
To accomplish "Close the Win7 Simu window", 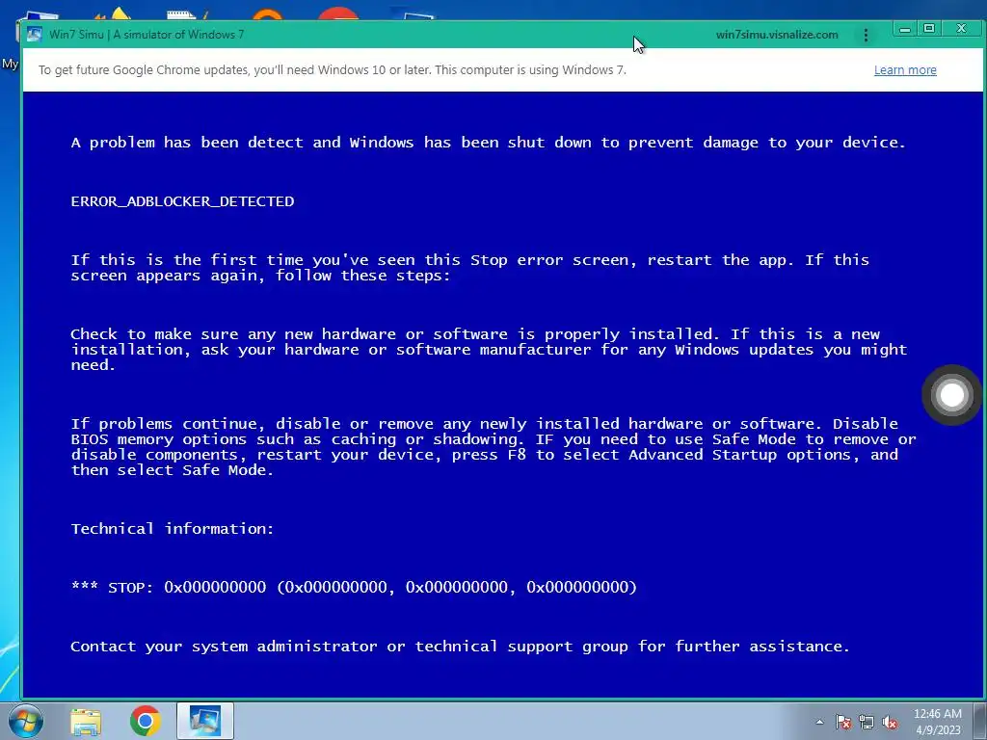I will click(x=961, y=28).
